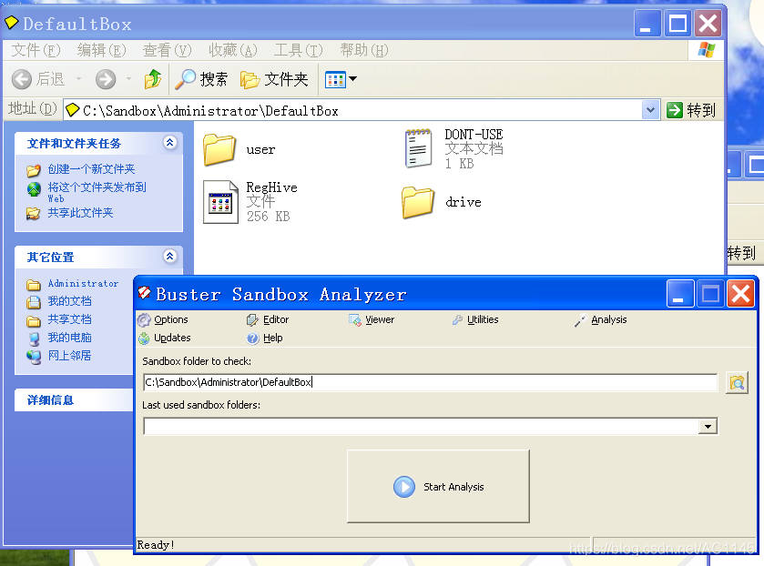Go to Shared Documents (共享文档)

click(x=69, y=319)
